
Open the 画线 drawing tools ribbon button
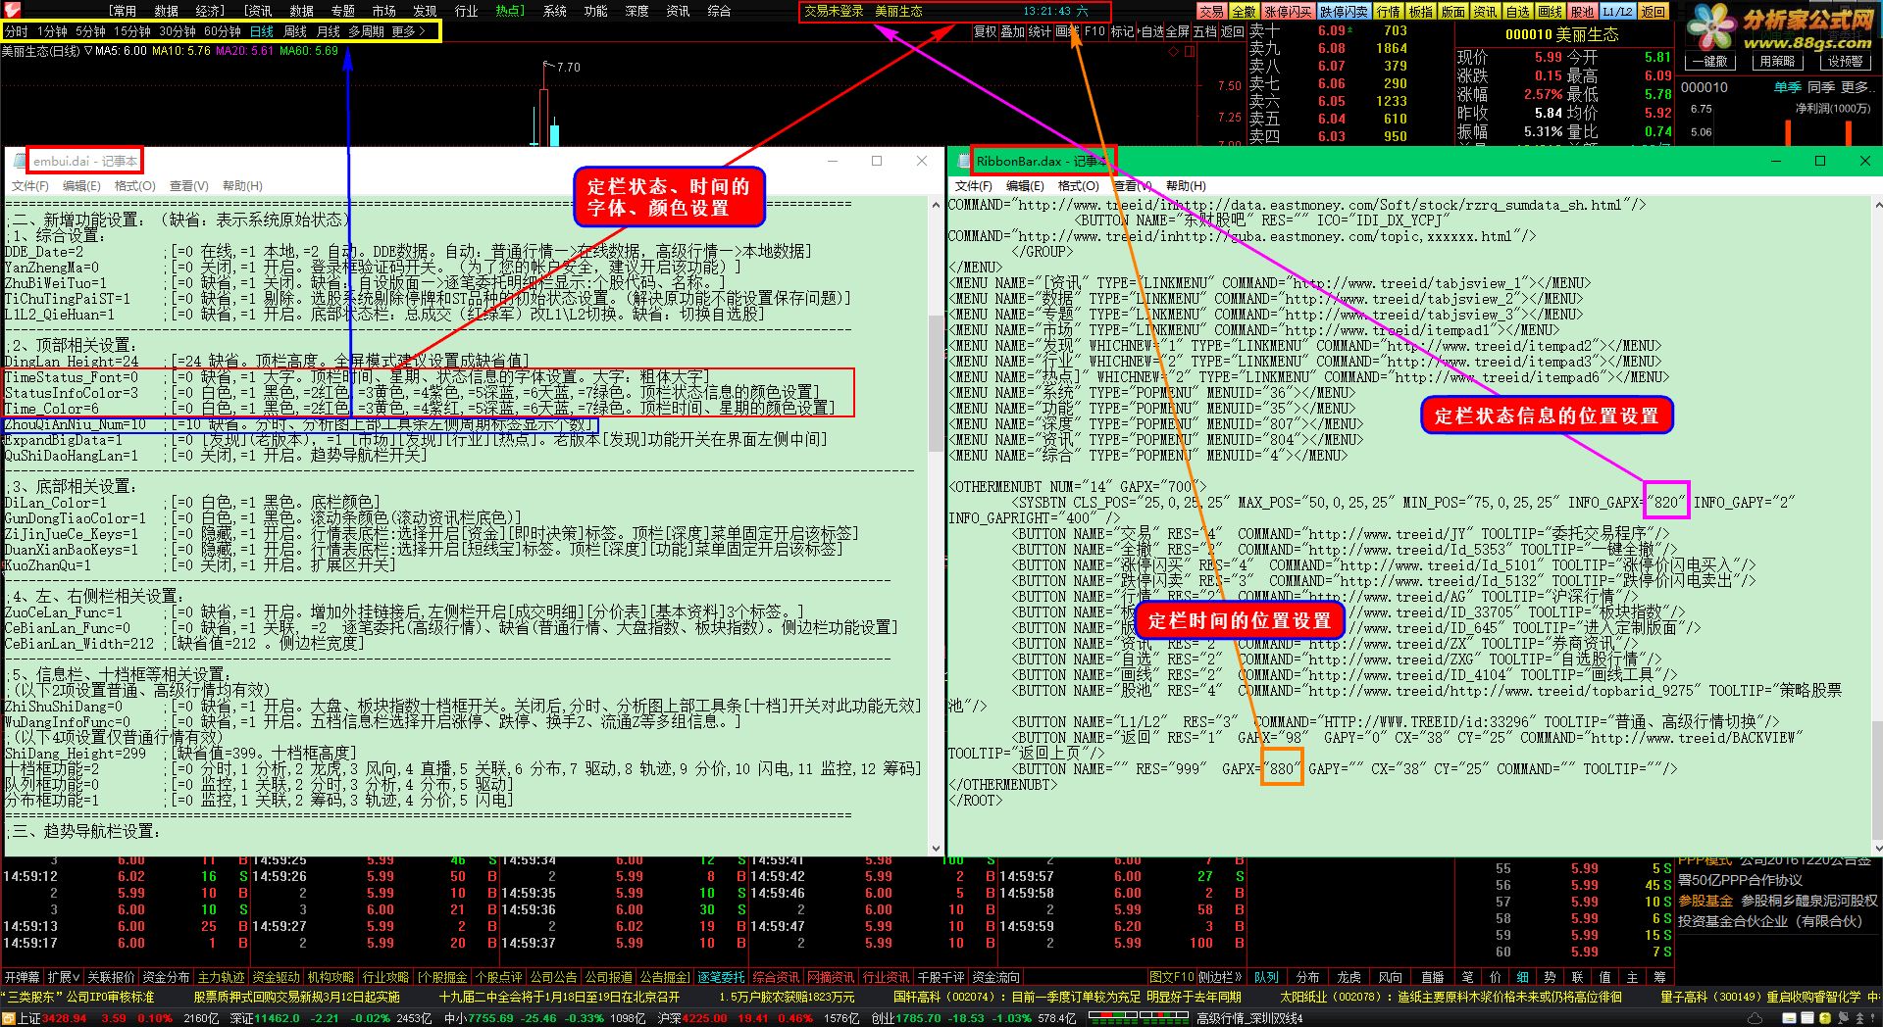click(x=1550, y=12)
